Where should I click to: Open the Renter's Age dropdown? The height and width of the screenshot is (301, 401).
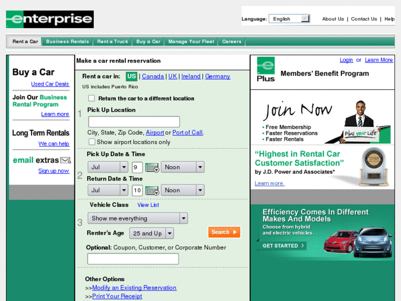pos(152,234)
